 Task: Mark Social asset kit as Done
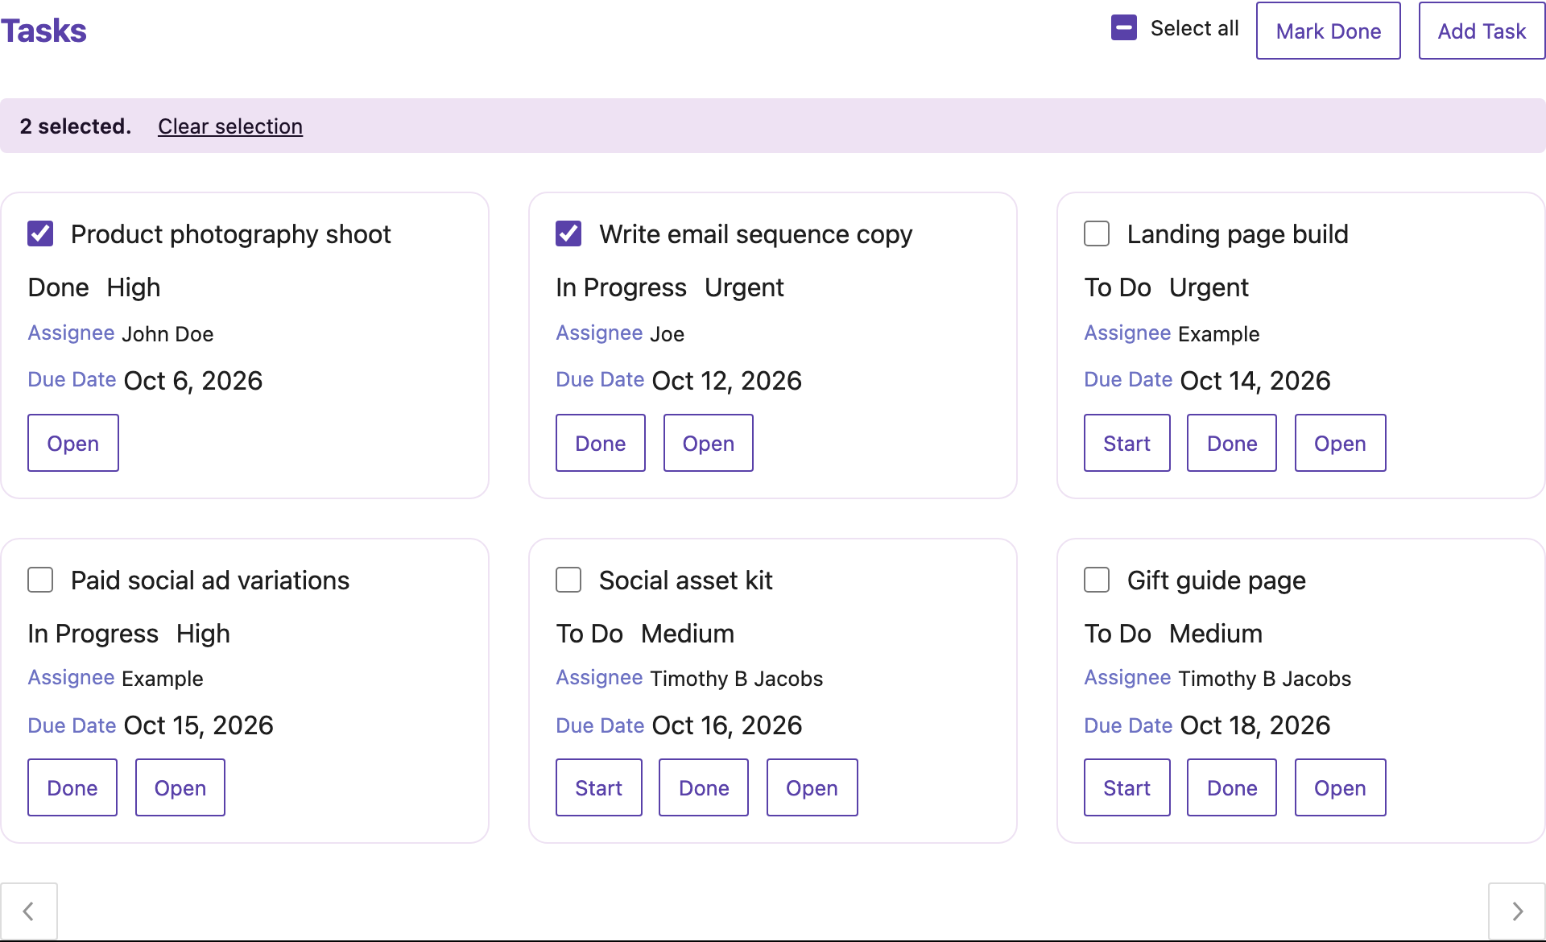tap(704, 787)
